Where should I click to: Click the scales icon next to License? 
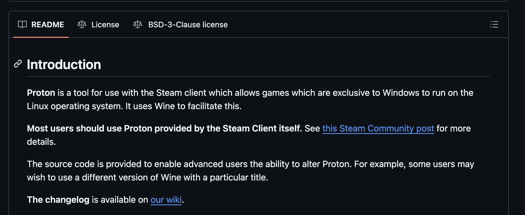tap(82, 25)
